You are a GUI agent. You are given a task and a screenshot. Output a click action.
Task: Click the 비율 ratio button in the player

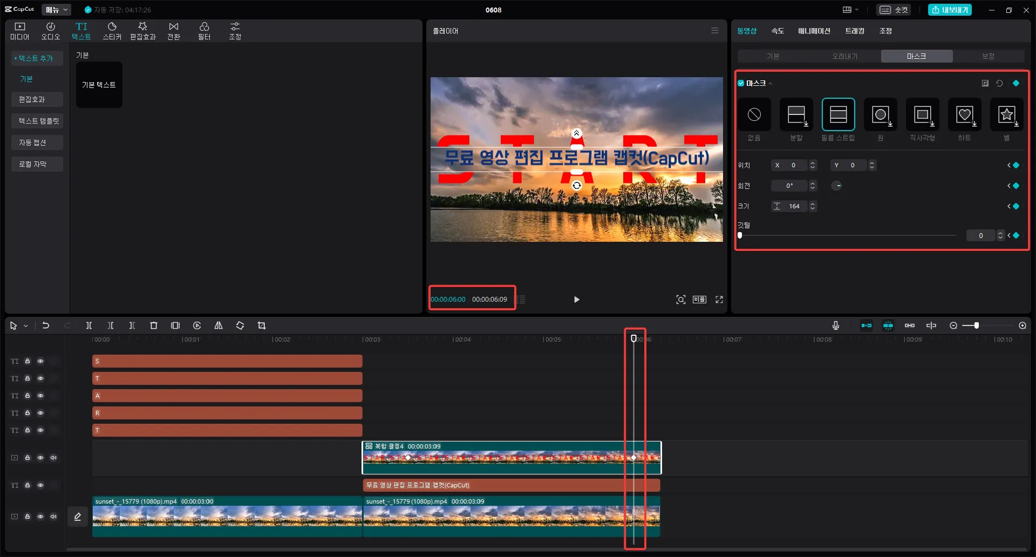(x=700, y=300)
